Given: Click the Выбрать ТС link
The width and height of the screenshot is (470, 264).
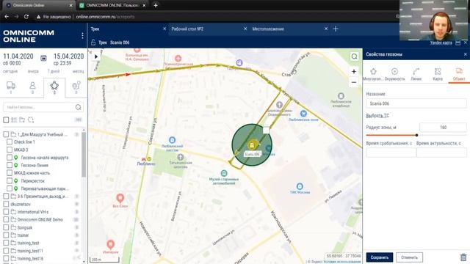Looking at the screenshot, I should click(377, 116).
